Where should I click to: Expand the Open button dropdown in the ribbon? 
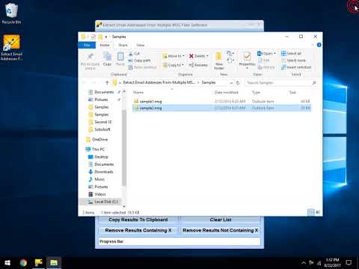[274, 54]
